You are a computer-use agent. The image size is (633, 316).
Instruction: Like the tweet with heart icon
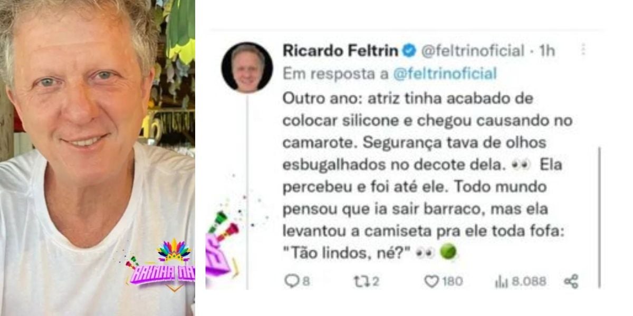coord(431,282)
